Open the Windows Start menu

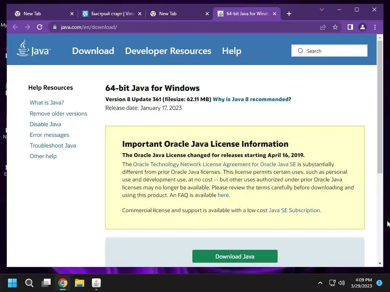(12, 283)
